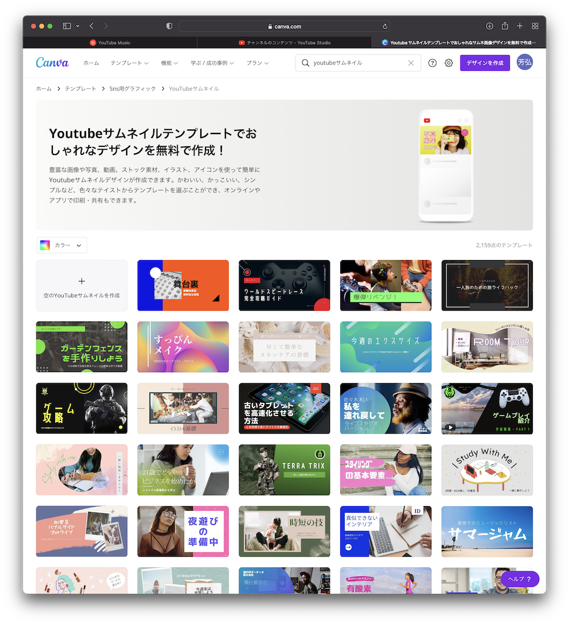Clear the search with the X icon
The image size is (569, 624).
(411, 63)
